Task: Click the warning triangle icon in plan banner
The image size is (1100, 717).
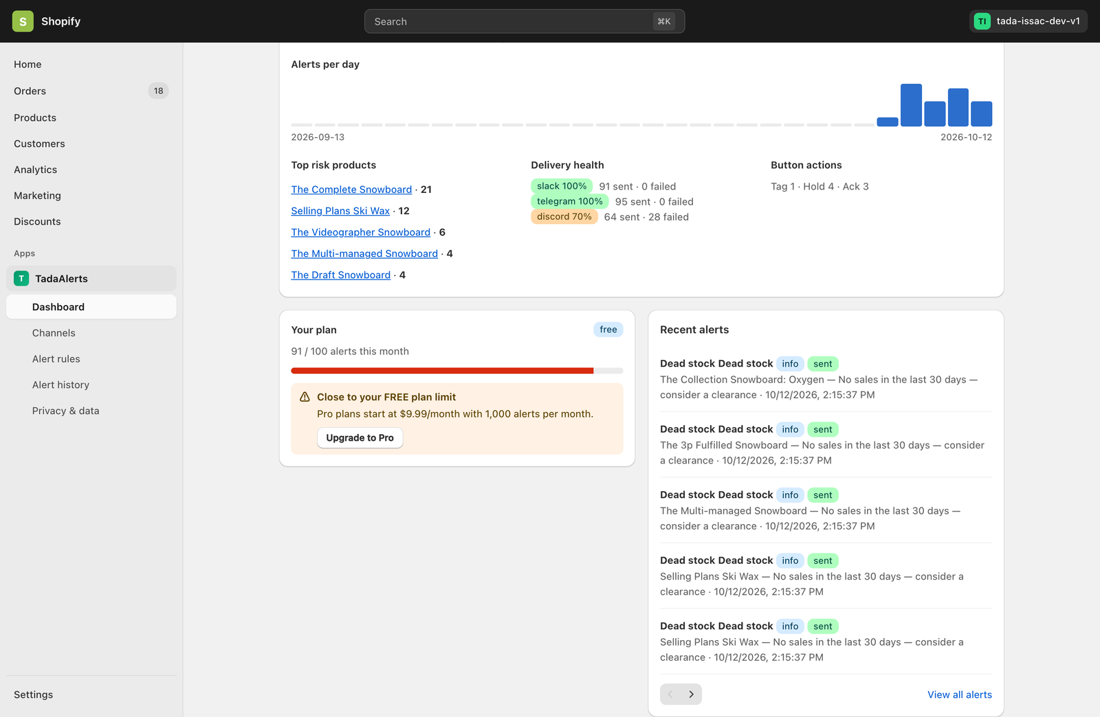Action: [305, 397]
